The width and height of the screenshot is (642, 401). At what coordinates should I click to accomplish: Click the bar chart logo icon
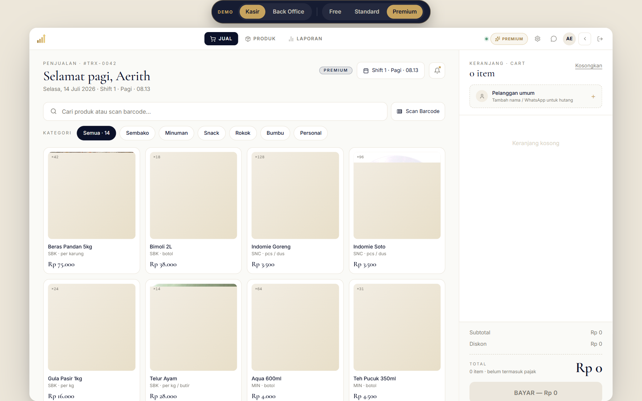click(41, 38)
